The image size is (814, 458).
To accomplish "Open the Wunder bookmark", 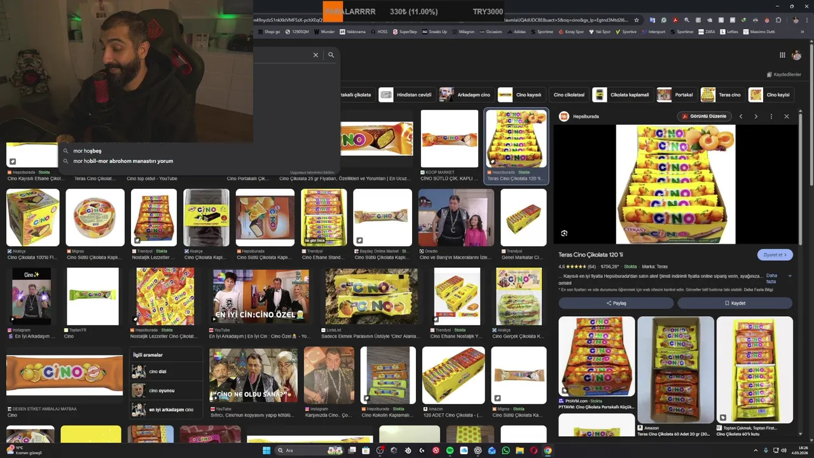I will tap(324, 32).
